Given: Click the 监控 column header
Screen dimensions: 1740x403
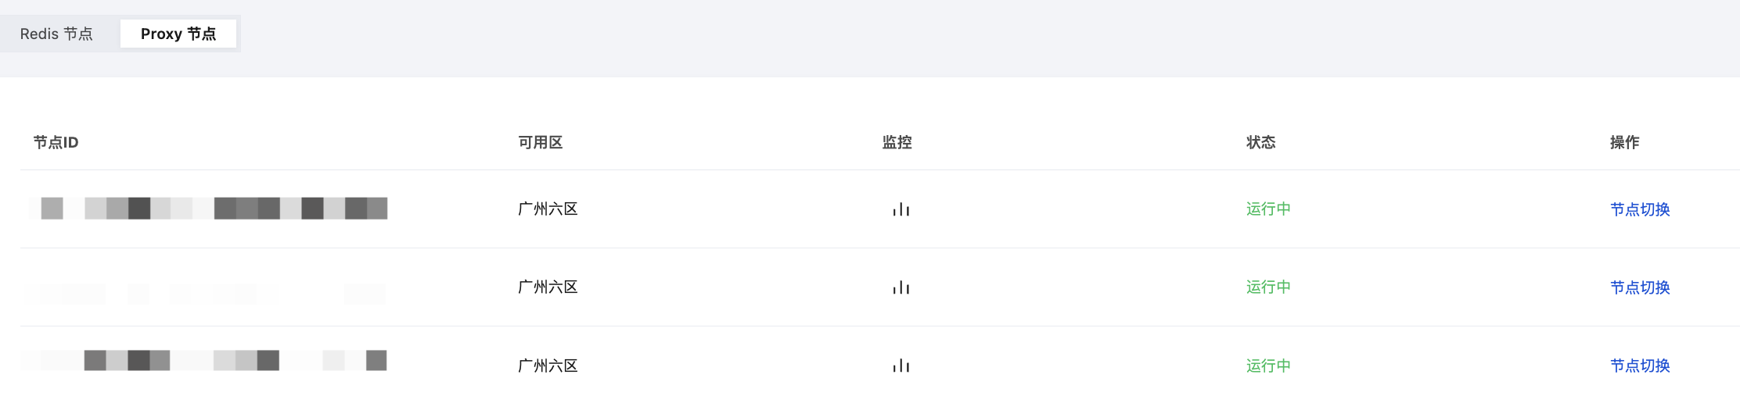Looking at the screenshot, I should pyautogui.click(x=897, y=142).
